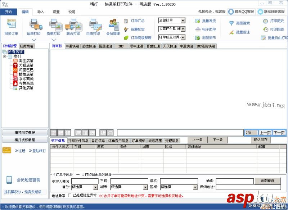The width and height of the screenshot is (288, 210).
Task: Open 联合打印 combined print tool
Action: click(x=73, y=27)
